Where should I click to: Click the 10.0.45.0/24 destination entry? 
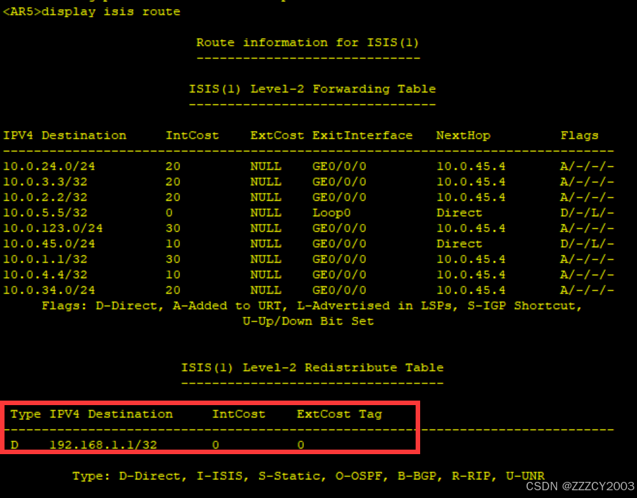49,244
